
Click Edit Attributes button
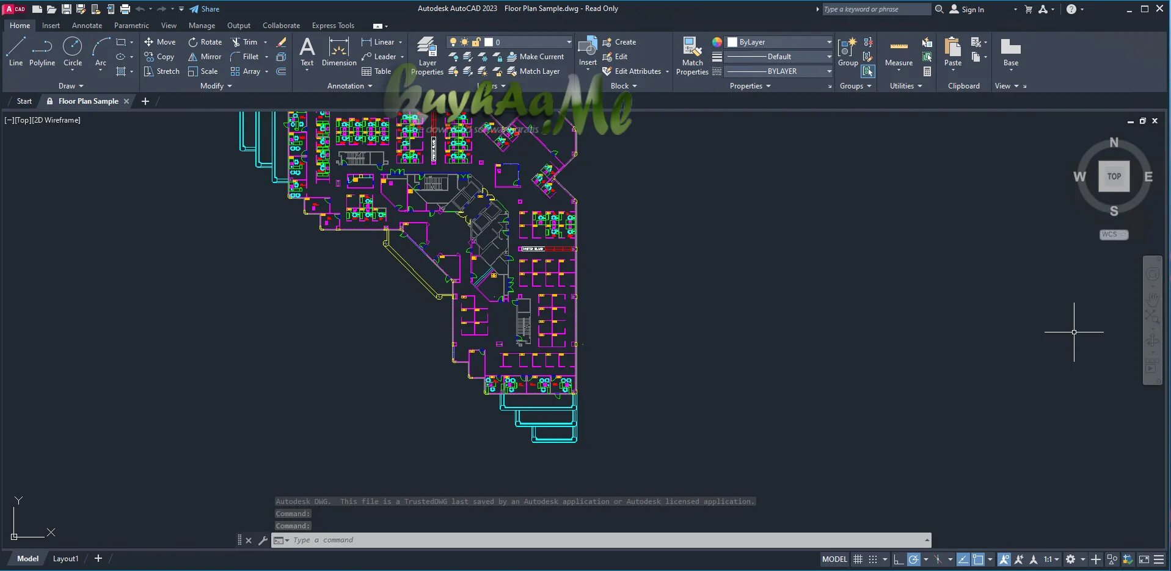tap(632, 71)
